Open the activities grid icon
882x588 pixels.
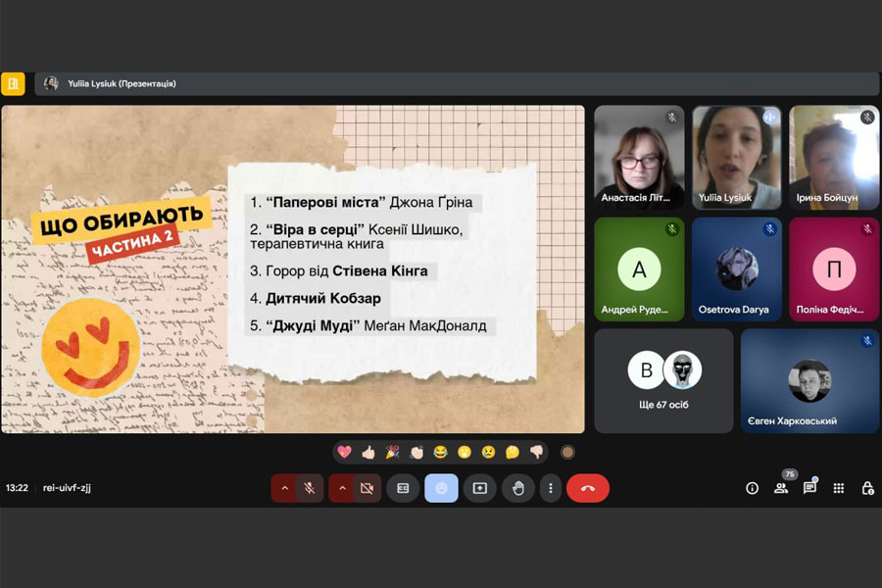coord(838,488)
